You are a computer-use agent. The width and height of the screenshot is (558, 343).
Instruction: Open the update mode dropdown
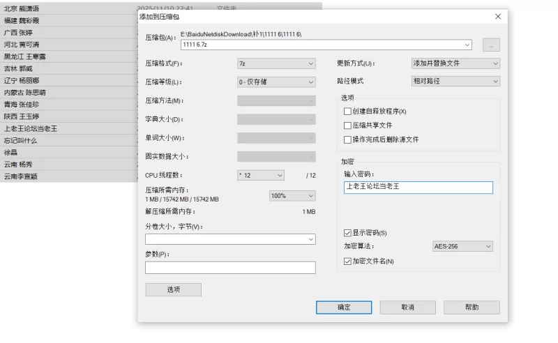(455, 63)
